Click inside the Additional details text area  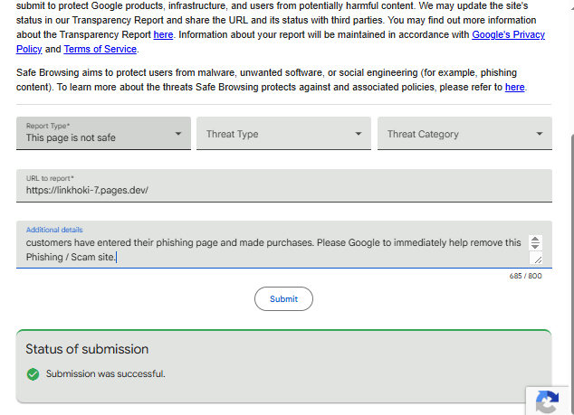(272, 249)
